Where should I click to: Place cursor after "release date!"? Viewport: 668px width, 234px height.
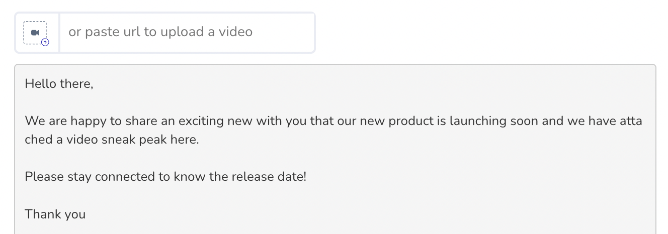coord(307,177)
